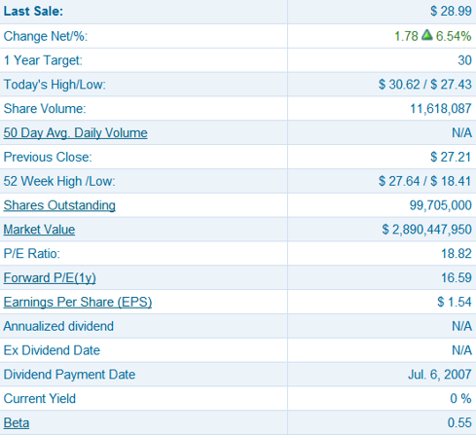Click the Dividend Payment Date Jul. 6, 2007
This screenshot has height=435, width=476.
point(440,375)
